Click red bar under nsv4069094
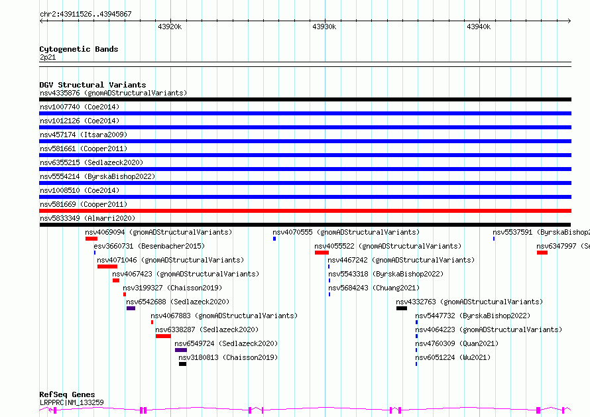The image size is (590, 417). [x=91, y=239]
